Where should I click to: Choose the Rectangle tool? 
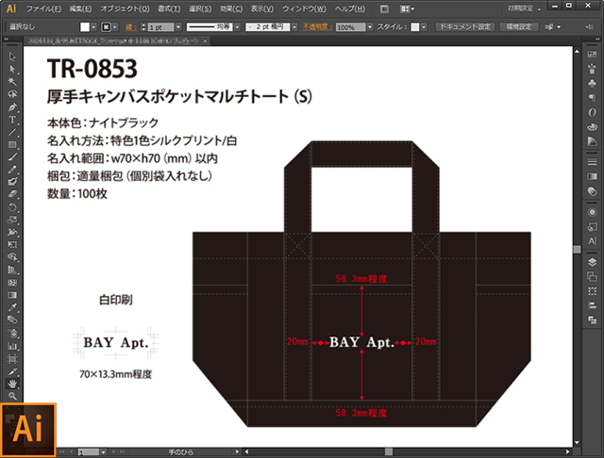[x=12, y=144]
